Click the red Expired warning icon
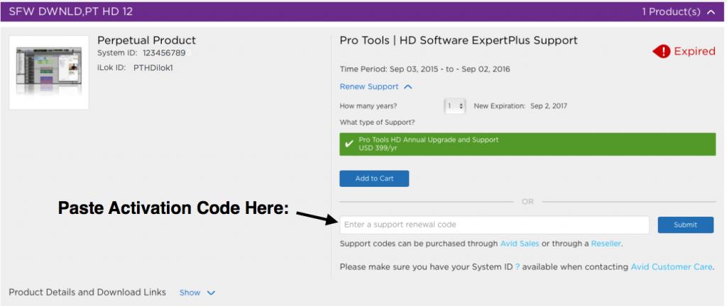727x306 pixels. 661,52
